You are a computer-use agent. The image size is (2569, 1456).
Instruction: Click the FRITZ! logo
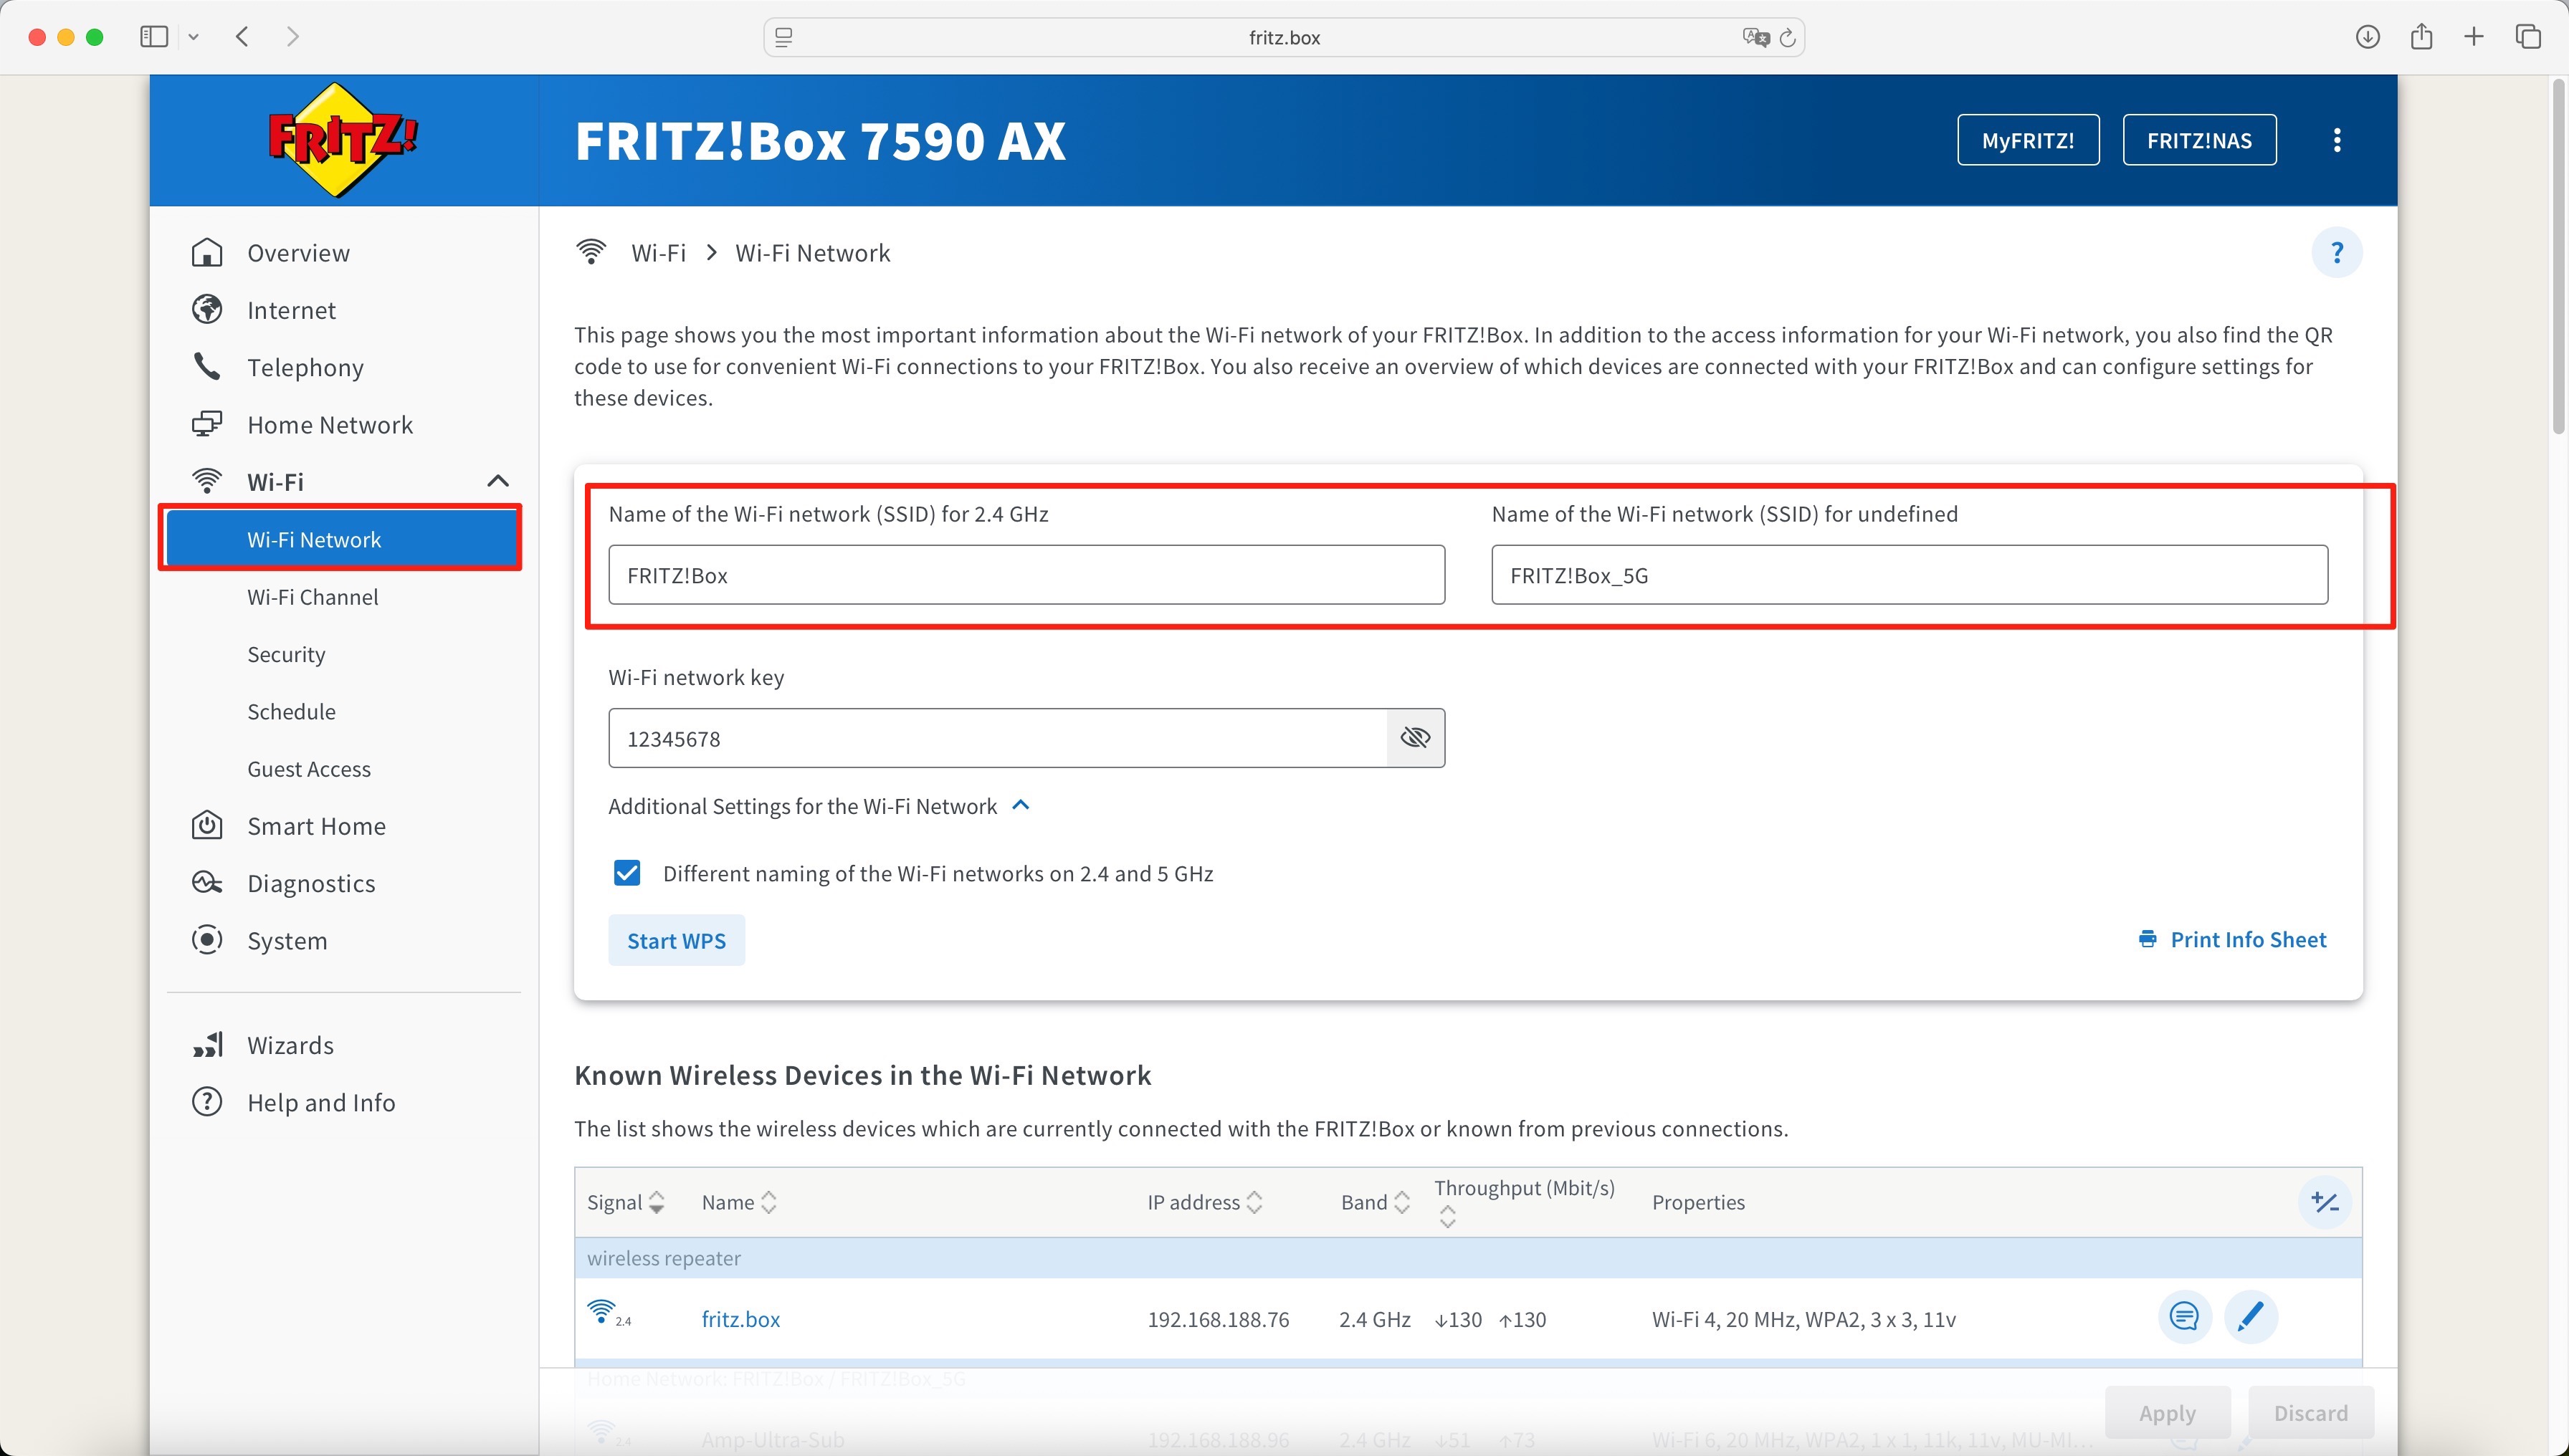[x=342, y=140]
